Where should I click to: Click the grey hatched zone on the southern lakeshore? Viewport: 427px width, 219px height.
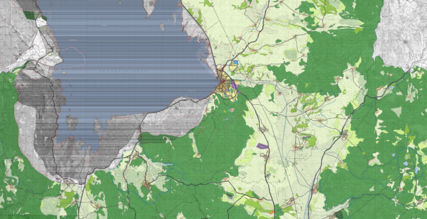pyautogui.click(x=174, y=117)
